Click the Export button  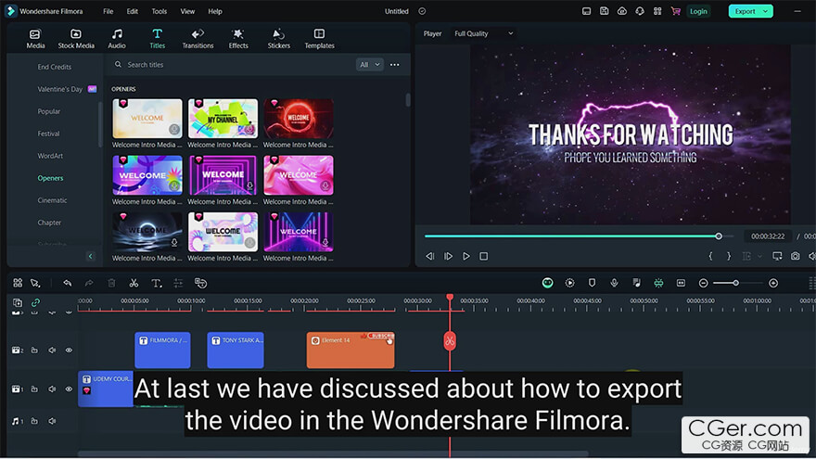745,11
